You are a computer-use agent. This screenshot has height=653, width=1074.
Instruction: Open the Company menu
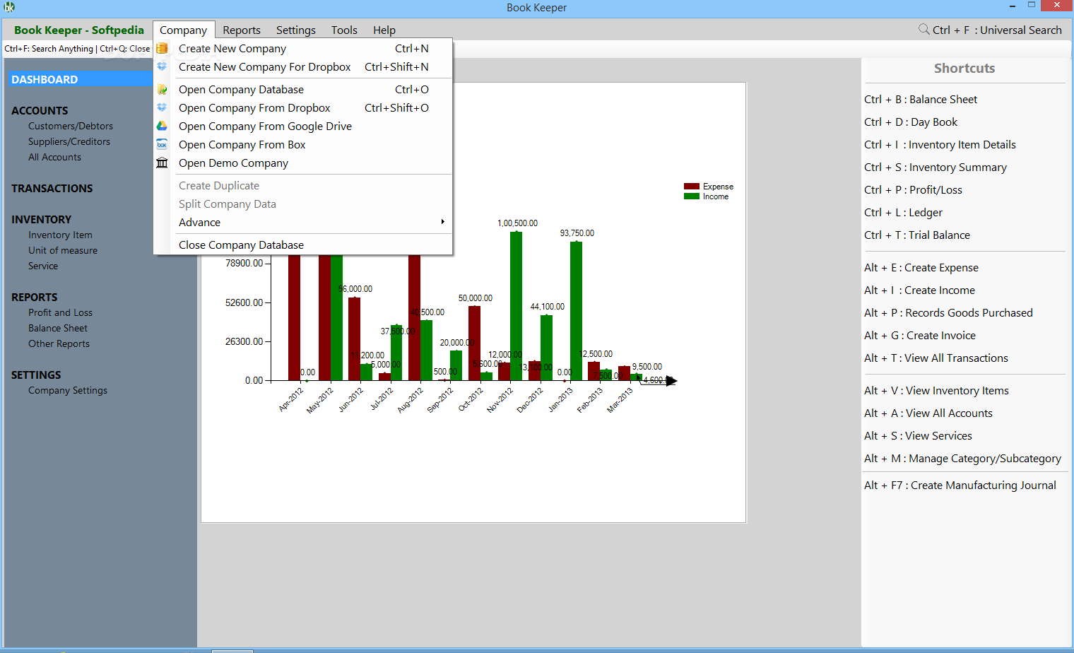pos(184,30)
